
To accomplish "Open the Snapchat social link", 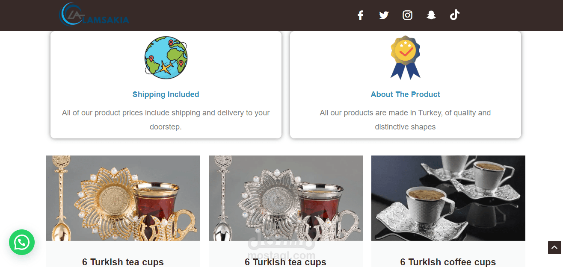I will pos(431,15).
